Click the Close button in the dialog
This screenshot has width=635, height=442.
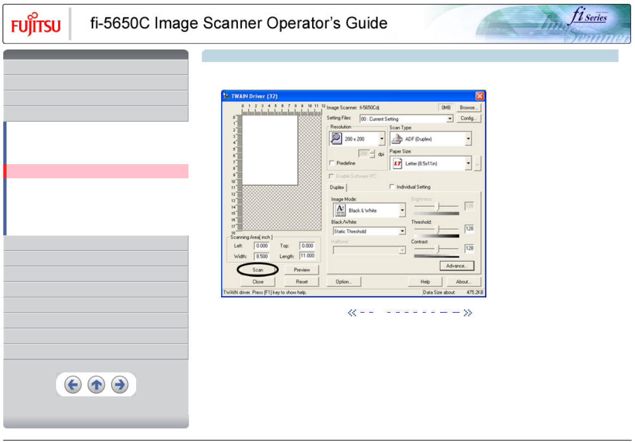[x=258, y=282]
